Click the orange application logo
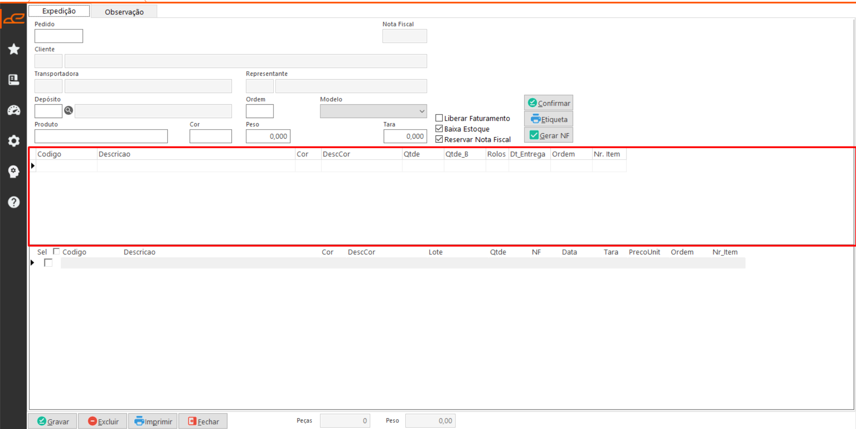856x429 pixels. [14, 18]
